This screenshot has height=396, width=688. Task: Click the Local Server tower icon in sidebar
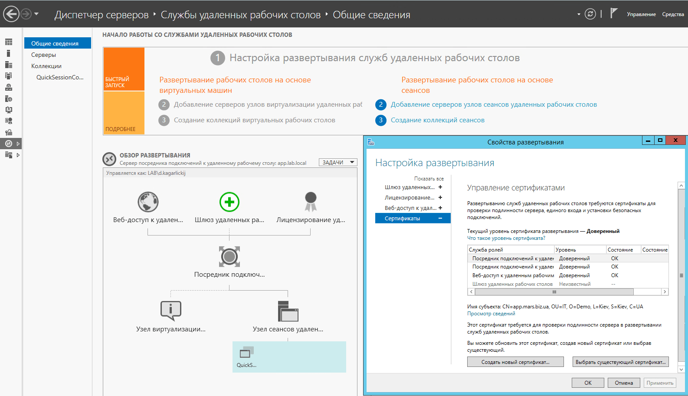click(x=8, y=53)
